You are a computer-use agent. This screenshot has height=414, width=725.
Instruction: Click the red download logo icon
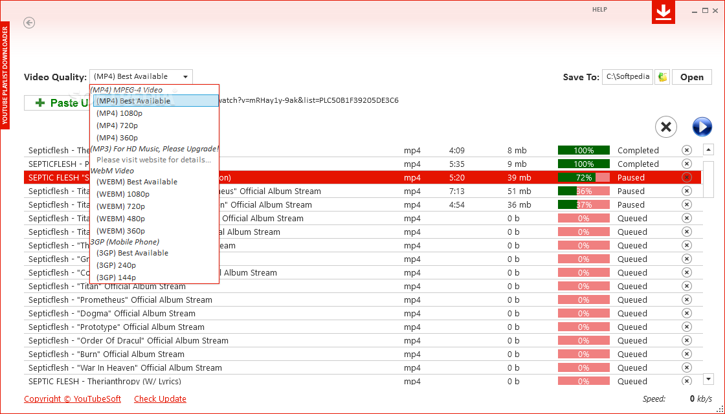click(x=664, y=12)
